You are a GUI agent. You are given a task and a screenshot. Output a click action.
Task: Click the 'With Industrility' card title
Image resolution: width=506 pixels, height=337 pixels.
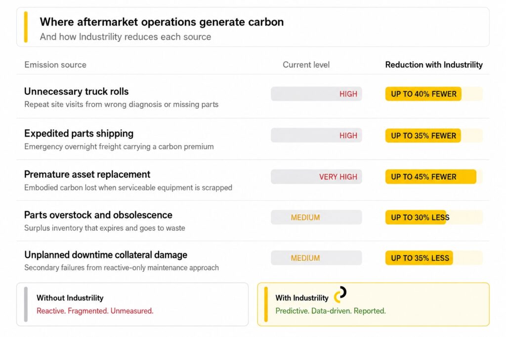[x=302, y=298]
